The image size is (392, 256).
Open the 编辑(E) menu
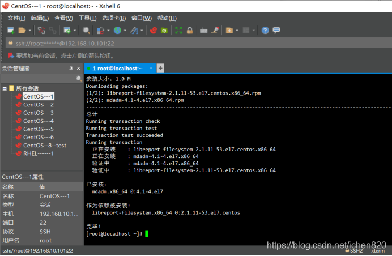tap(40, 18)
